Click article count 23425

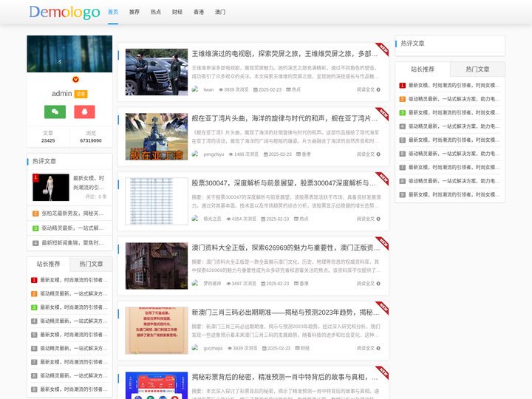click(x=48, y=140)
